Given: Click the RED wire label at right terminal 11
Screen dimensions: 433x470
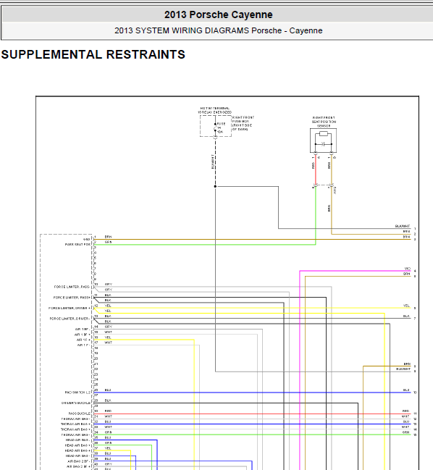Looking at the screenshot, I should (x=406, y=411).
